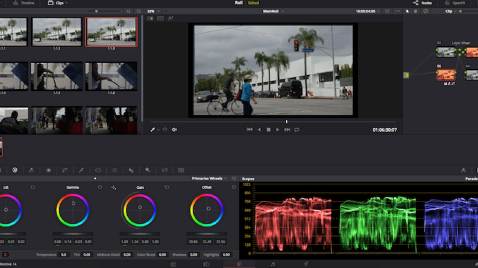Toggle Nodes panel visibility
This screenshot has height=268, width=478.
pyautogui.click(x=423, y=3)
